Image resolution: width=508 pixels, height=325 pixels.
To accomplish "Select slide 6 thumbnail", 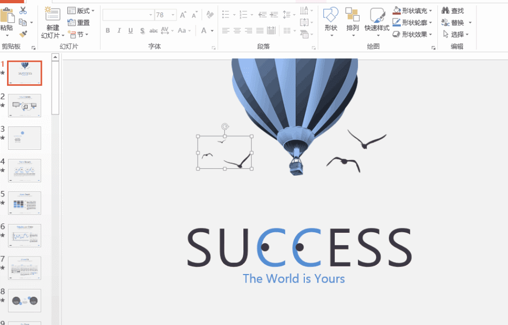I will [x=24, y=235].
